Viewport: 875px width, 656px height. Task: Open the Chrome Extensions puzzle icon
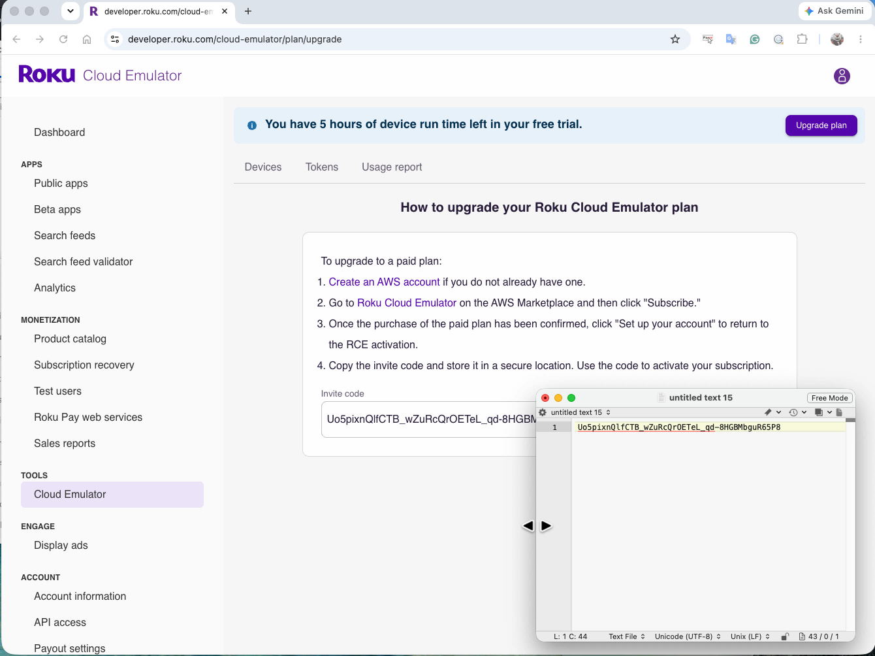tap(802, 39)
